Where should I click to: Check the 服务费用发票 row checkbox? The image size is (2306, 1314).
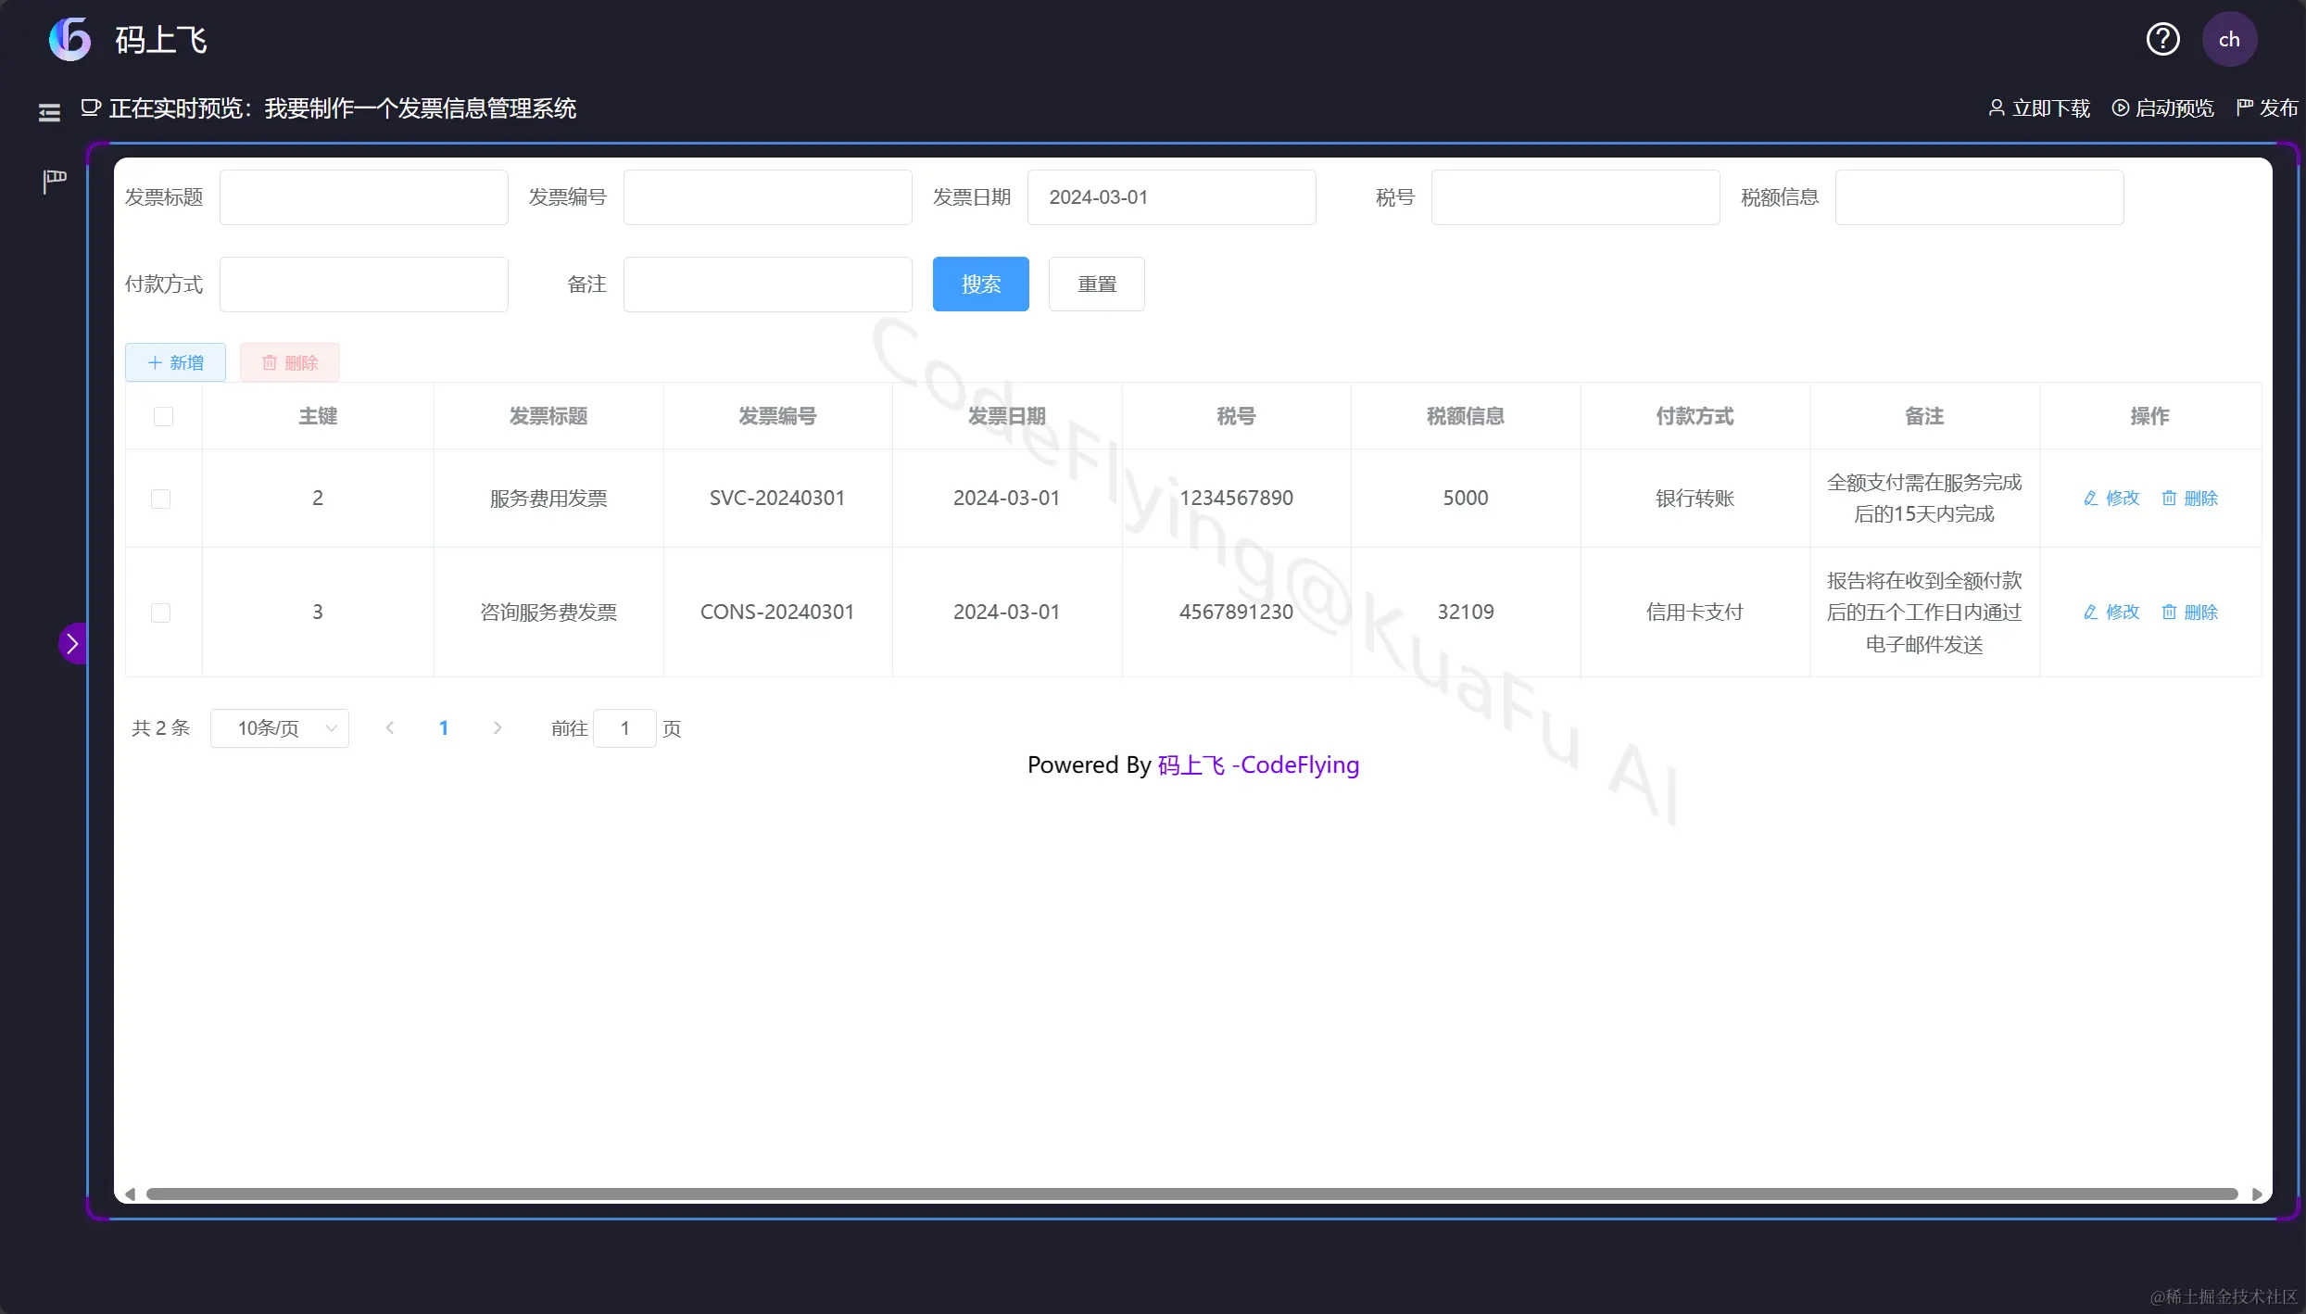pyautogui.click(x=160, y=499)
